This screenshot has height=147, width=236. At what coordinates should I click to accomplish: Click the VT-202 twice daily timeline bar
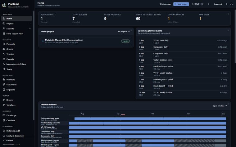(147, 128)
